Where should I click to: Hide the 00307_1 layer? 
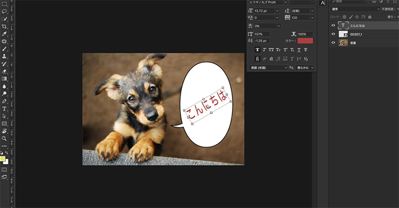(333, 34)
